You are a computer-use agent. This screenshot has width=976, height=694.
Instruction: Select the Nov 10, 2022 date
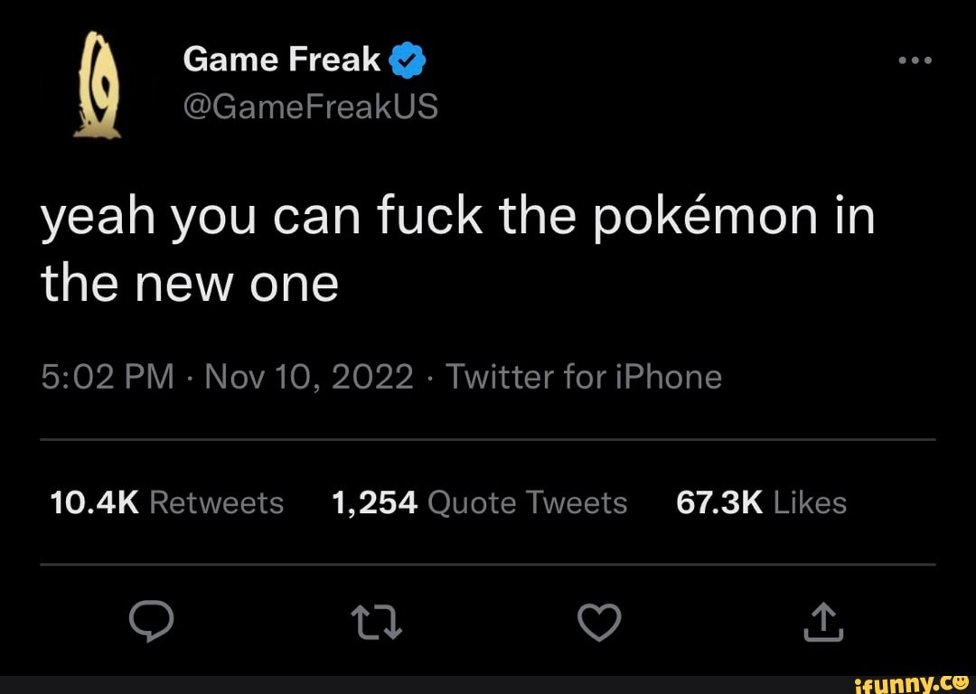(x=309, y=377)
